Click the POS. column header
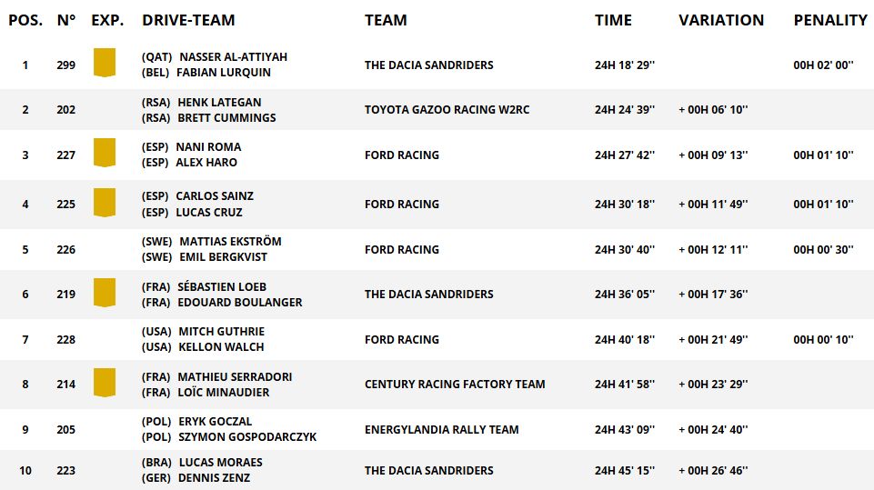 pos(25,20)
